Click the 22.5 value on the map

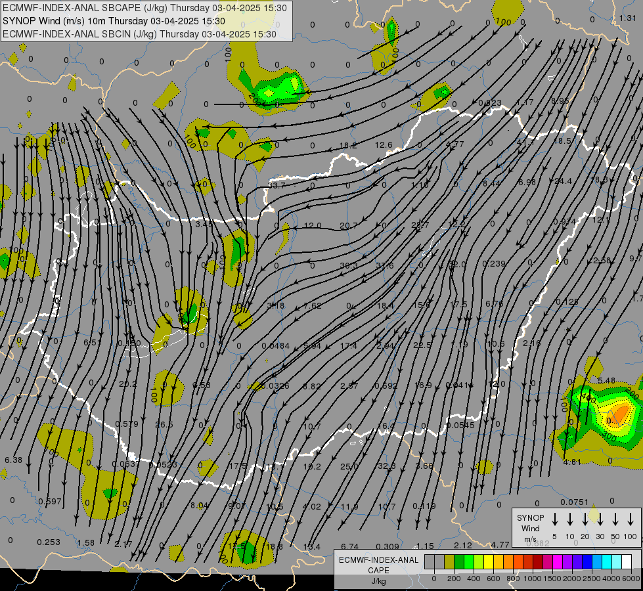pos(422,345)
